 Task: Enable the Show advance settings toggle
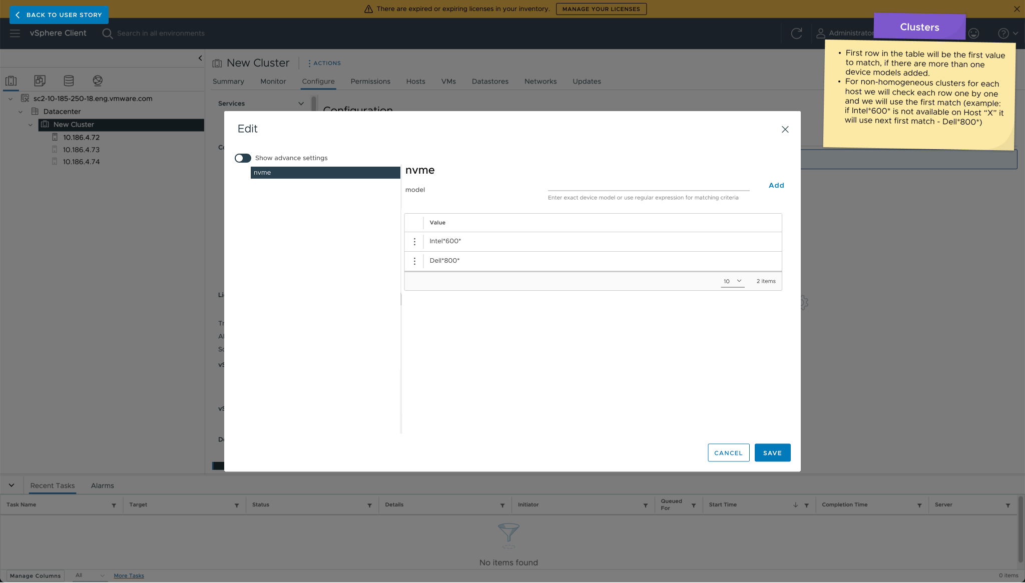242,158
